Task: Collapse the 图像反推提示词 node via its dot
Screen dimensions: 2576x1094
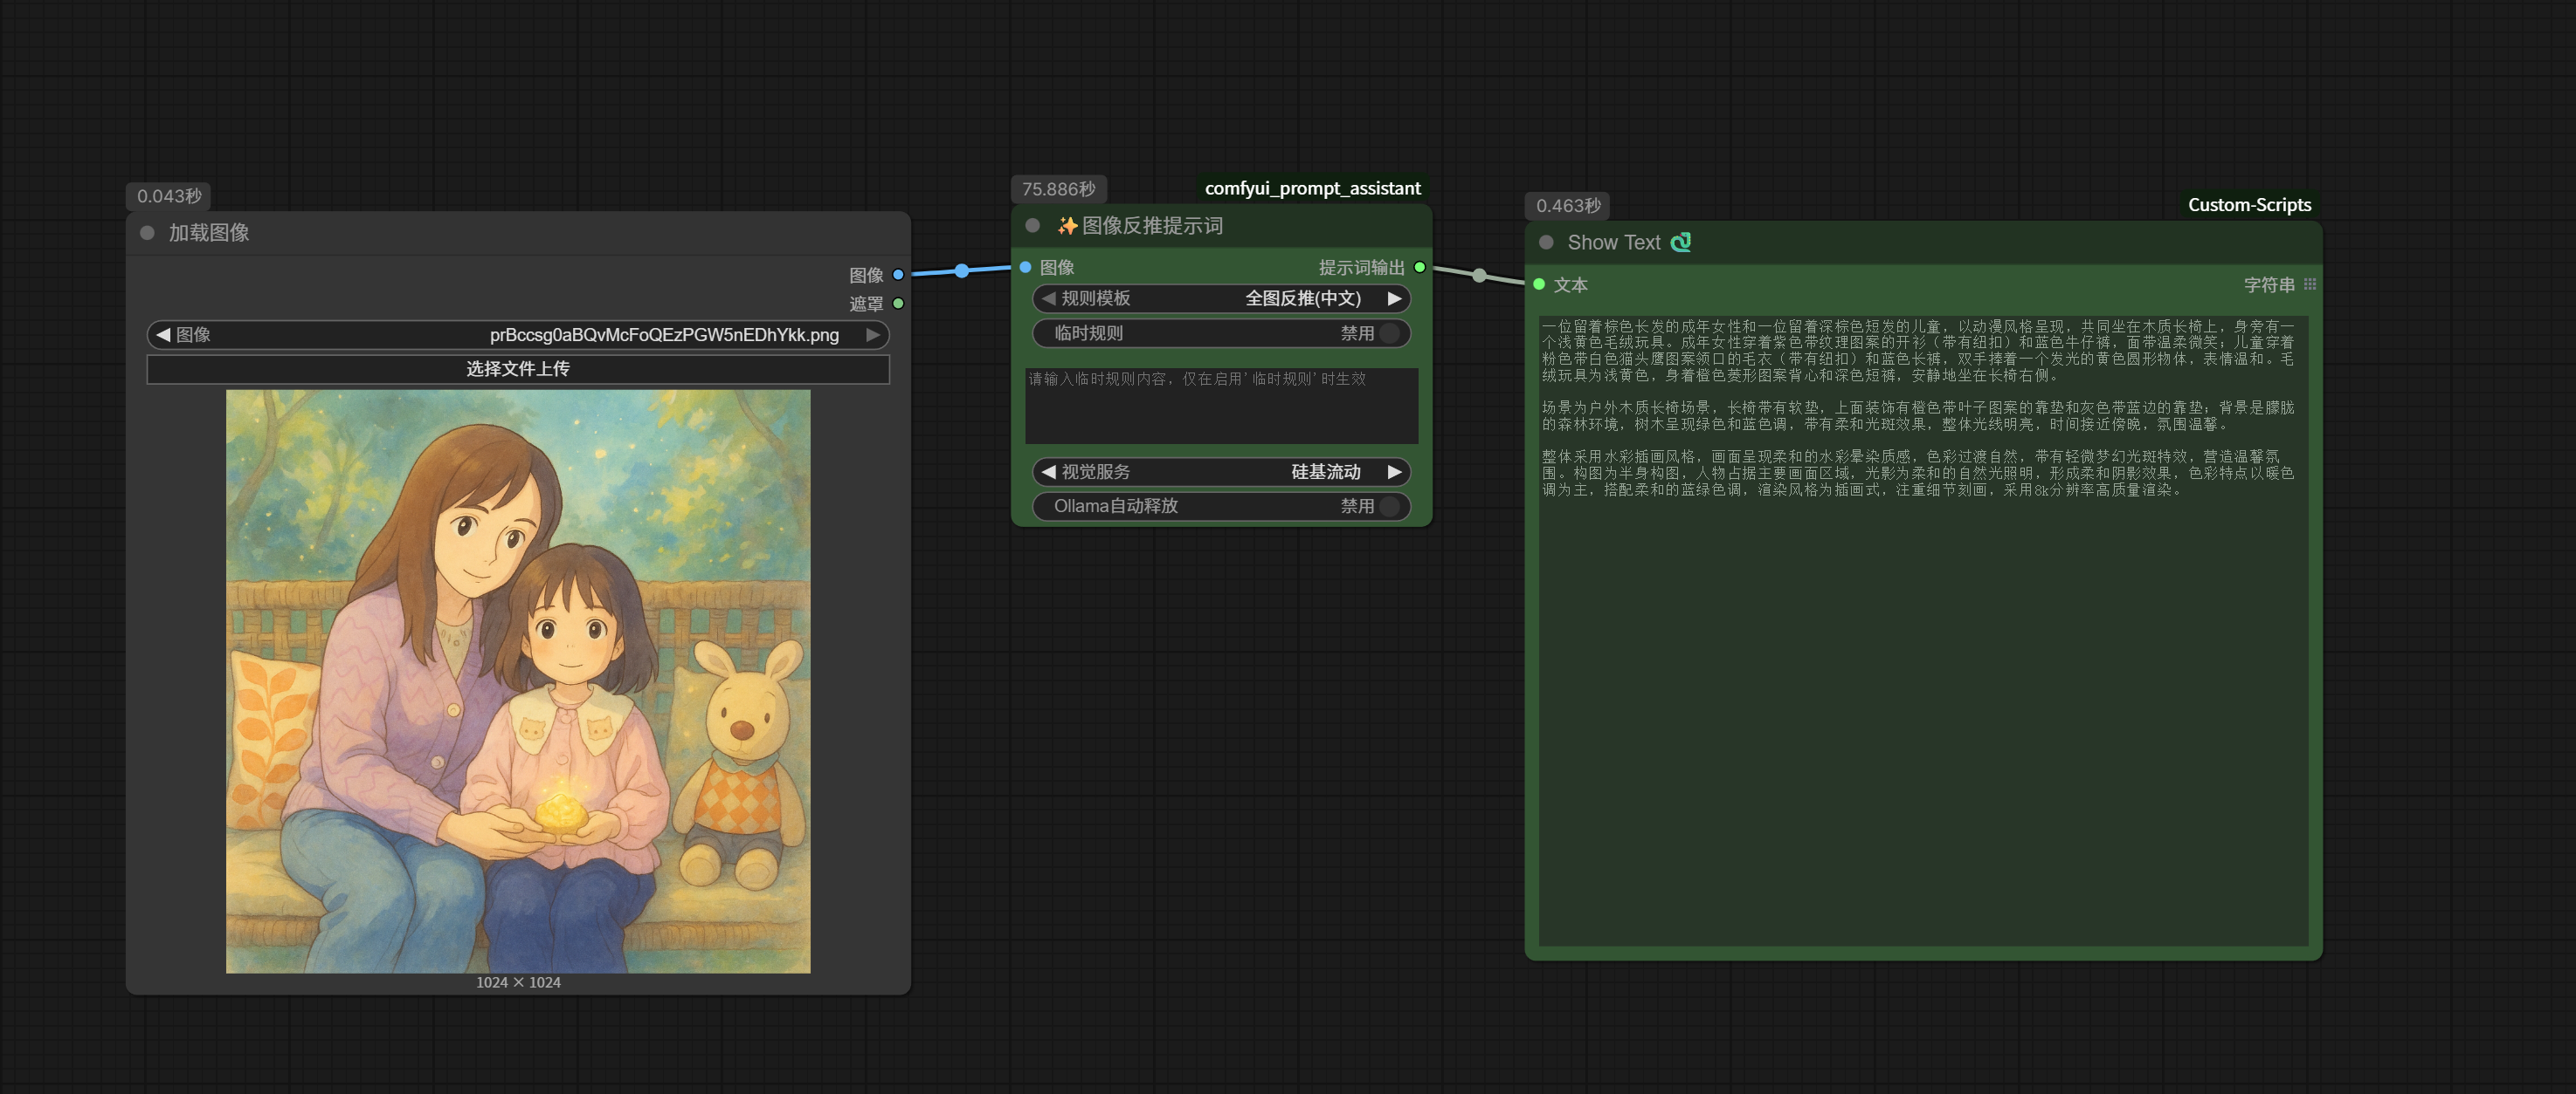Action: click(x=1033, y=226)
